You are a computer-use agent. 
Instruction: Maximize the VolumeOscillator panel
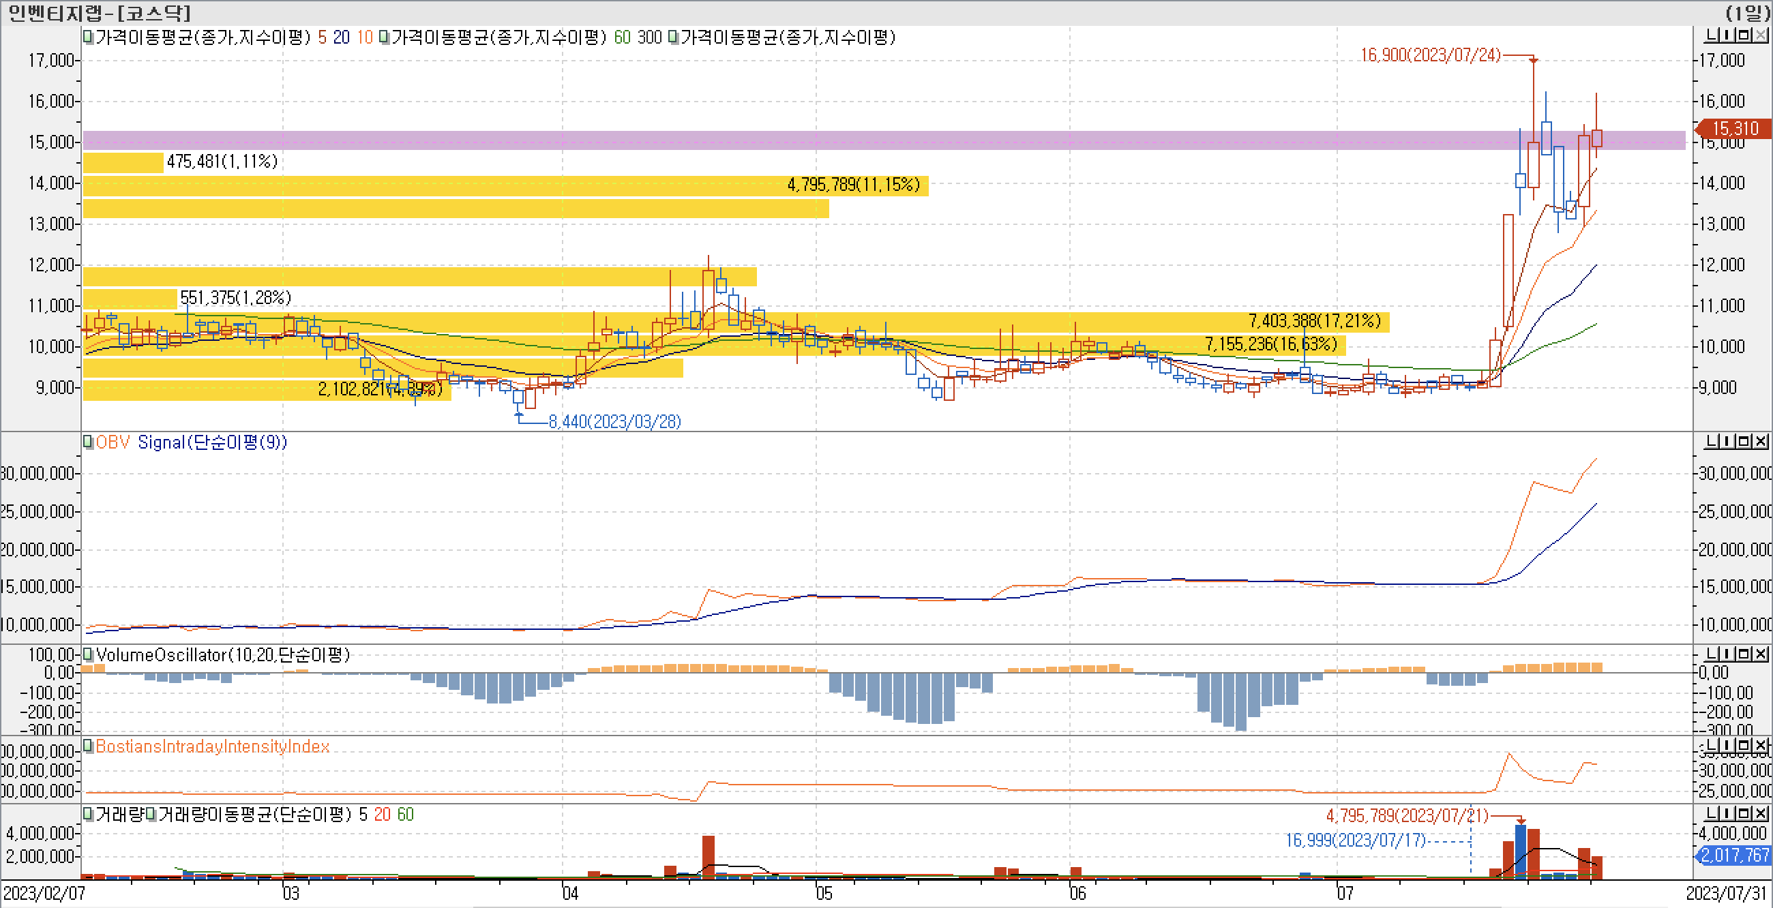pyautogui.click(x=1744, y=654)
